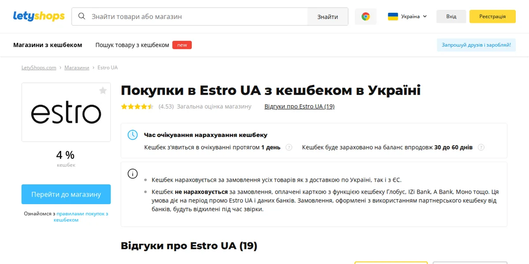Click the 'Відгуки про Estro UA (19)' section heading
This screenshot has height=264, width=529.
(x=189, y=246)
